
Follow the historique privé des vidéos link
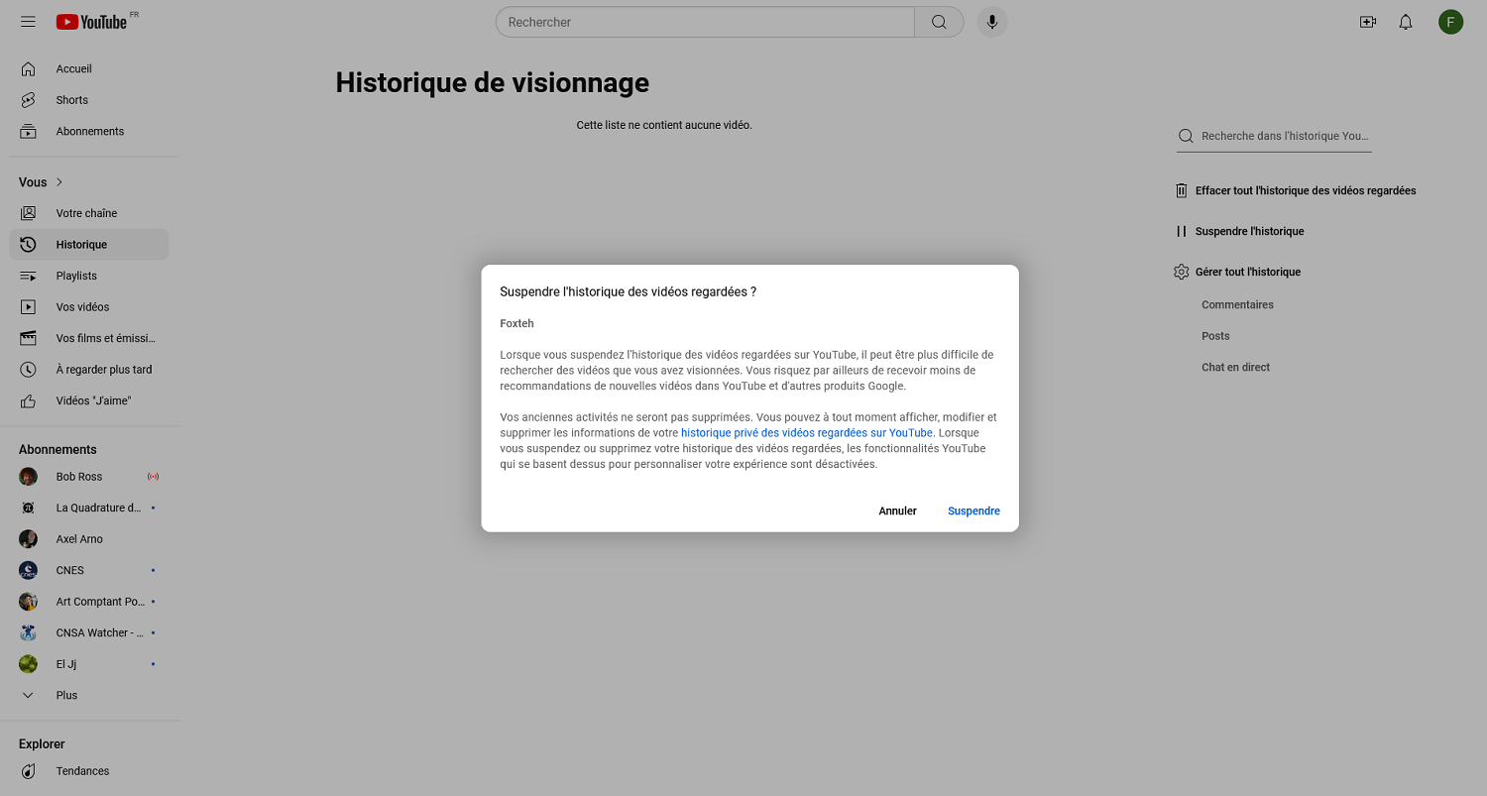[806, 433]
